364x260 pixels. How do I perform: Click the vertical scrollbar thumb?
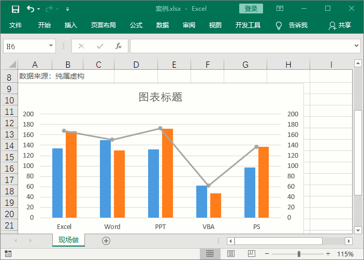pyautogui.click(x=358, y=153)
